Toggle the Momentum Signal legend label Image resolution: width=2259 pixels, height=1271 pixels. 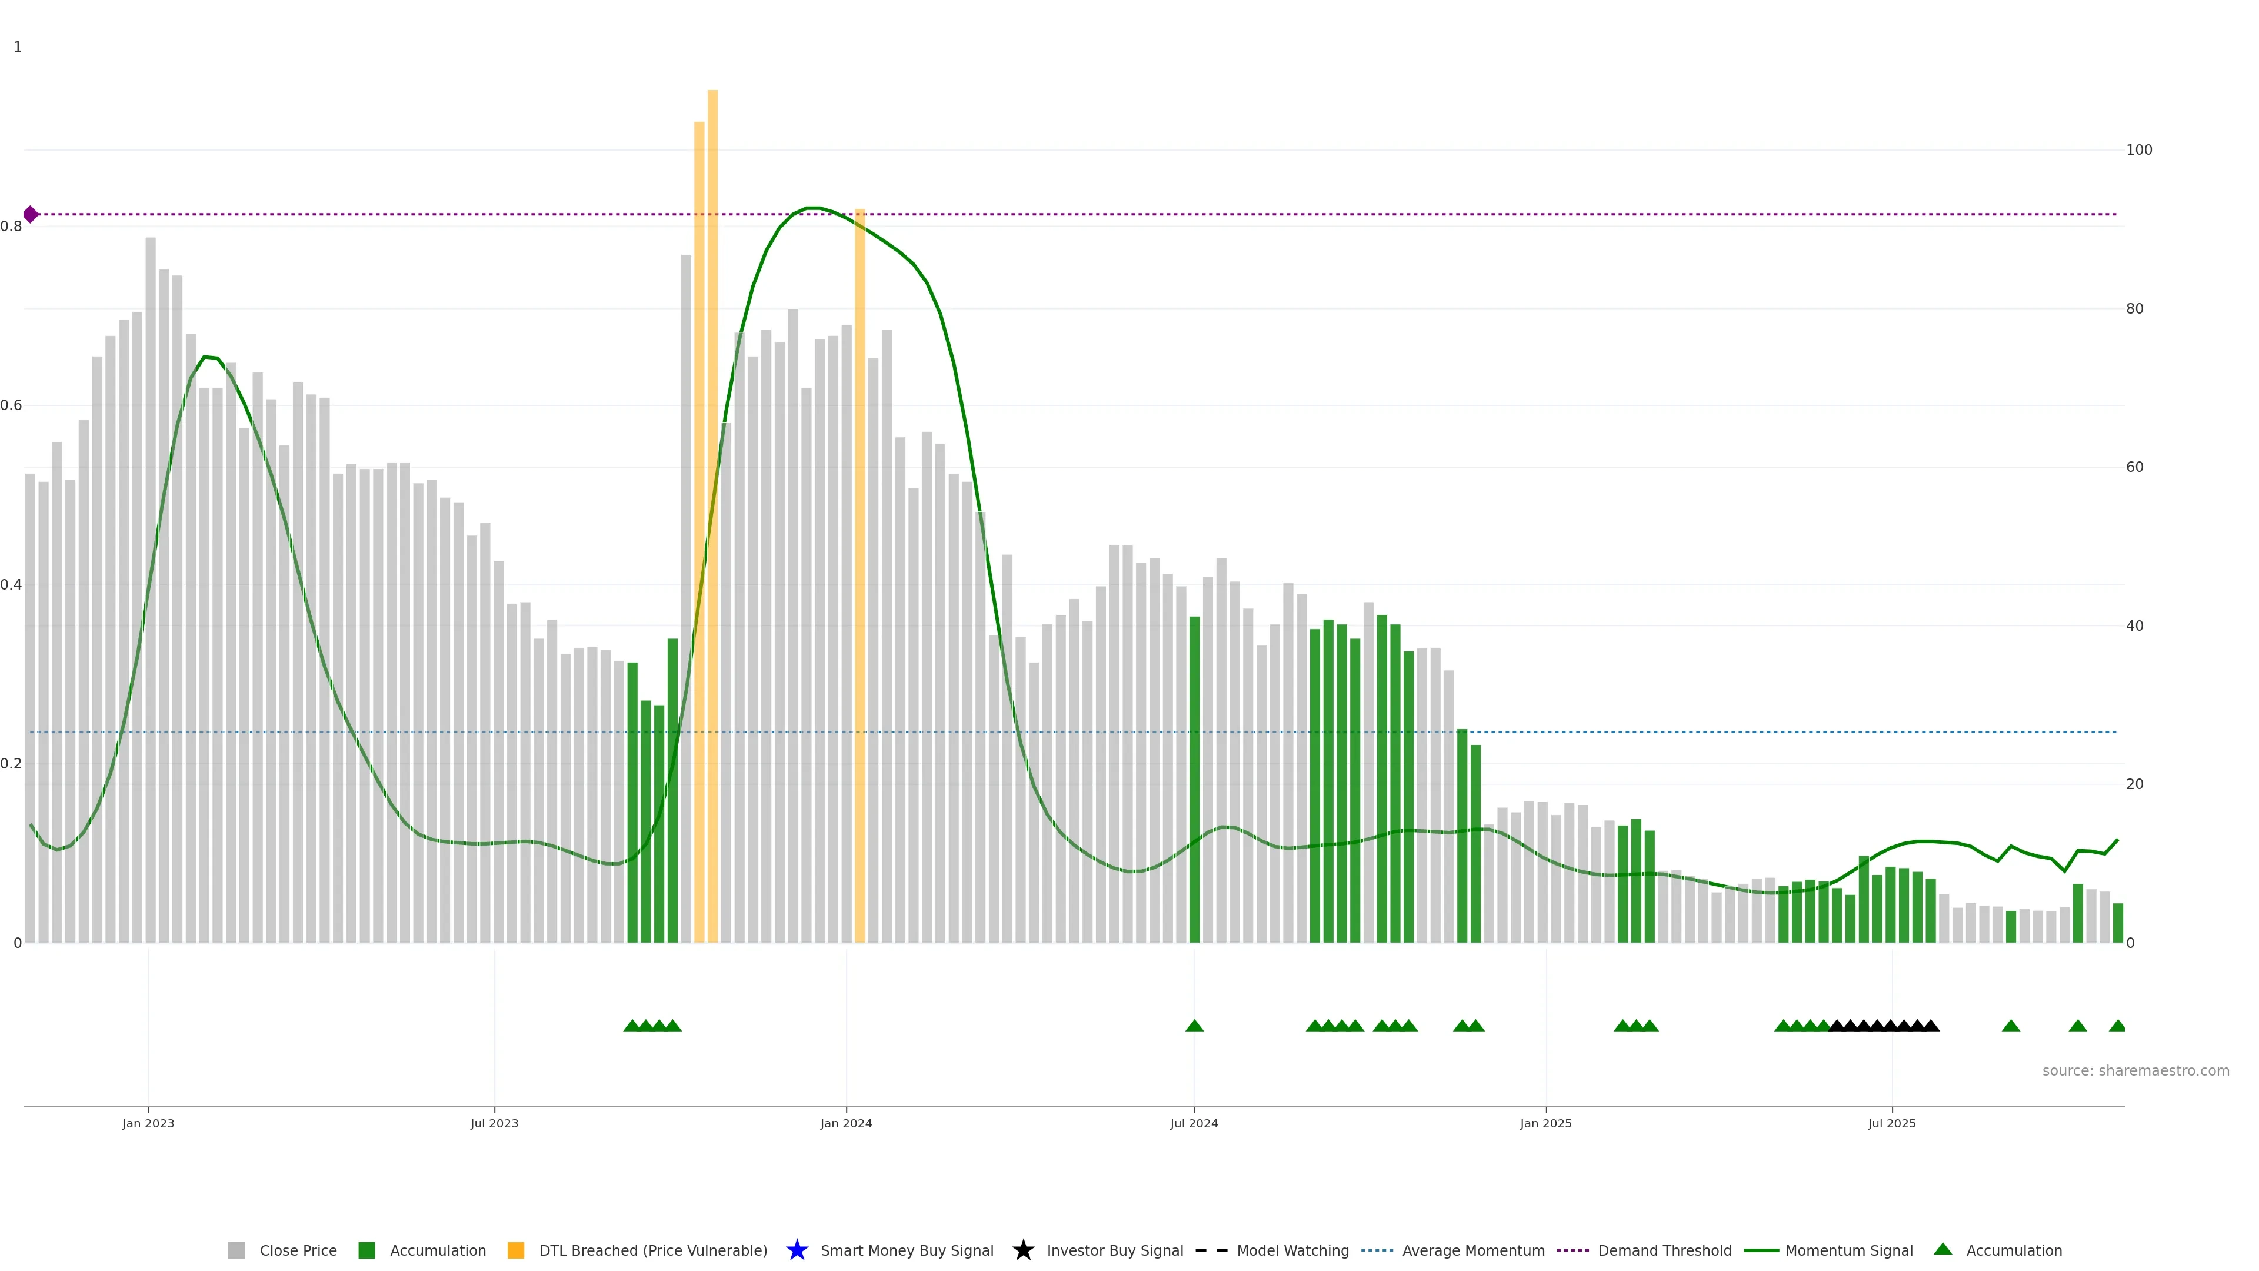pos(1848,1250)
